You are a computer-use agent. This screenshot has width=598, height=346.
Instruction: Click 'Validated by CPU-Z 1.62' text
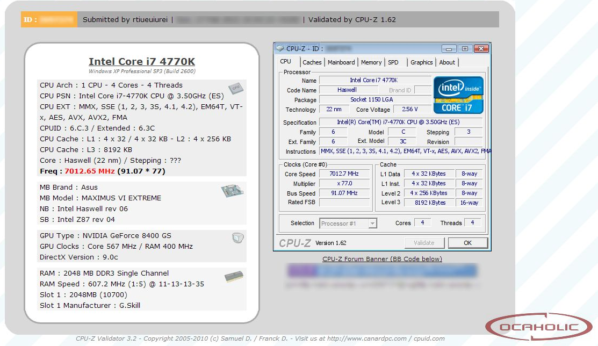pyautogui.click(x=352, y=19)
